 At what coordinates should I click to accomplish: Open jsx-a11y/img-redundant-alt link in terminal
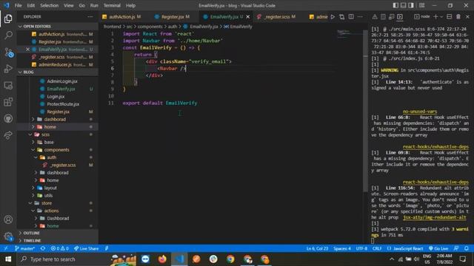(435, 217)
